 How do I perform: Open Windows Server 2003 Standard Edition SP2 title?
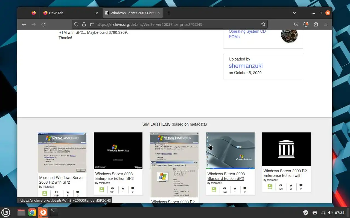tap(226, 176)
